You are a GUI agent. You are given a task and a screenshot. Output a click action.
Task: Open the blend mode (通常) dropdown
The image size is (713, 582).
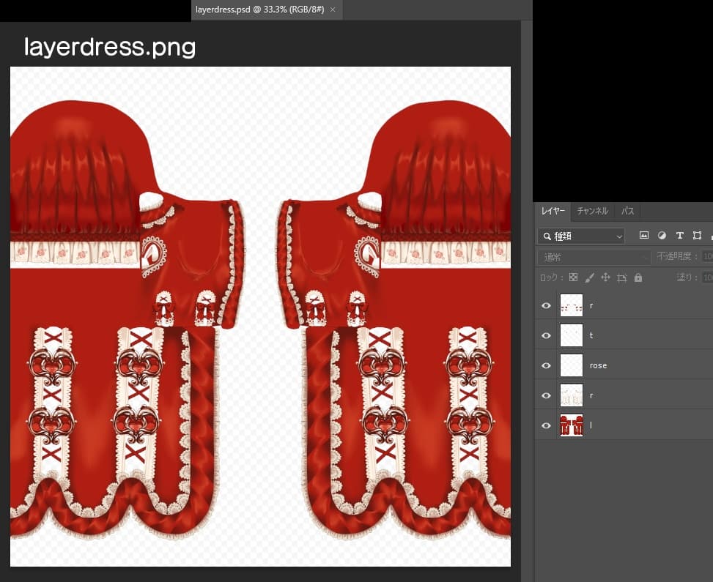(594, 257)
